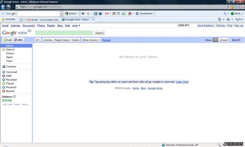Image resolution: width=245 pixels, height=147 pixels.
Task: Click the Call button with green icon
Action: tap(7, 40)
